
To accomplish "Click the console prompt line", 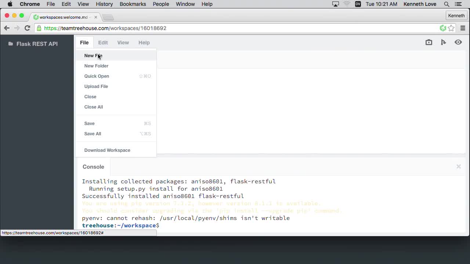I will pos(120,225).
